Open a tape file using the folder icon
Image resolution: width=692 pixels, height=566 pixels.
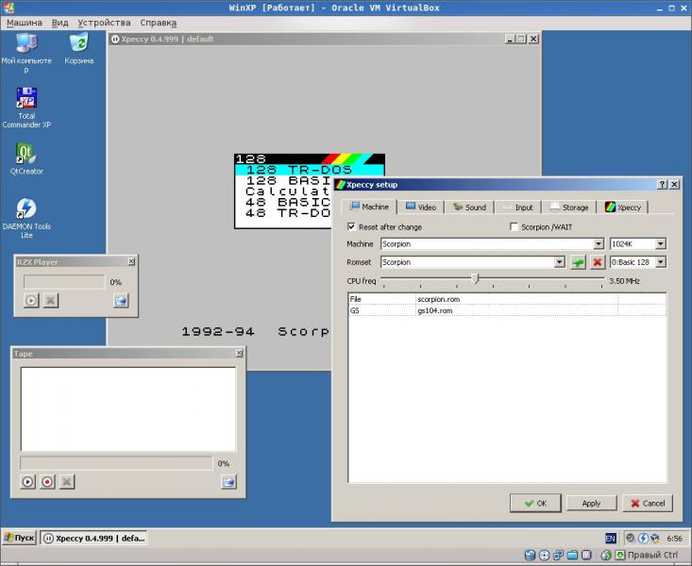point(228,481)
